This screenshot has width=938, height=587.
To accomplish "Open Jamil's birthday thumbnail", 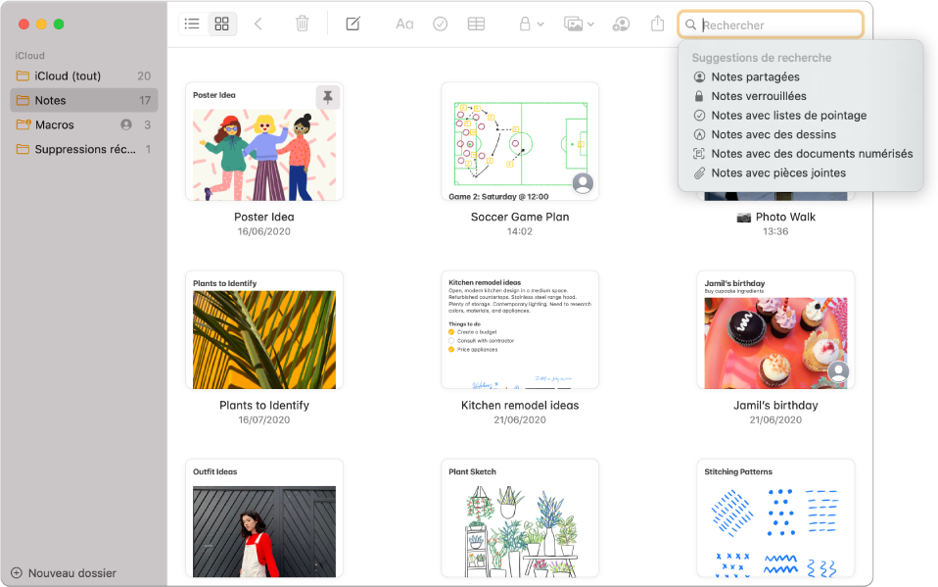I will point(775,330).
